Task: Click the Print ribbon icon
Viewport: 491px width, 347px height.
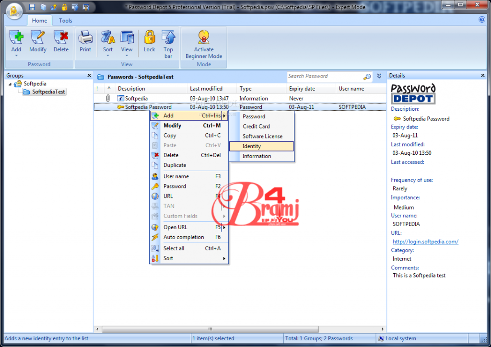Action: tap(85, 37)
